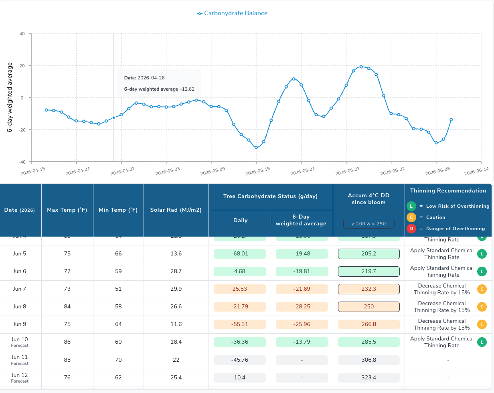Screen dimensions: 494x393
Task: Click the Jun 10 thinning recommendation text
Action: pyautogui.click(x=441, y=342)
